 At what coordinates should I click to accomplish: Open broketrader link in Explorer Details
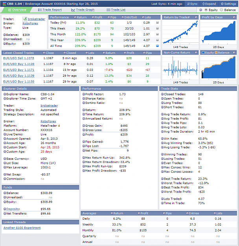point(49,105)
